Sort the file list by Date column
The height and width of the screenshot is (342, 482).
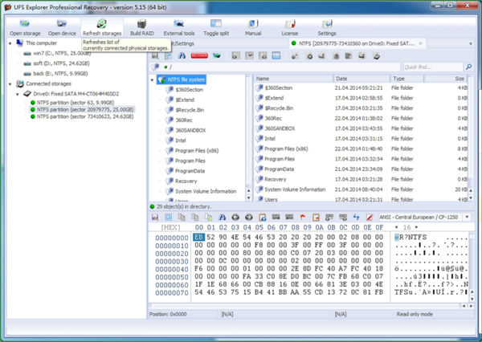[361, 79]
